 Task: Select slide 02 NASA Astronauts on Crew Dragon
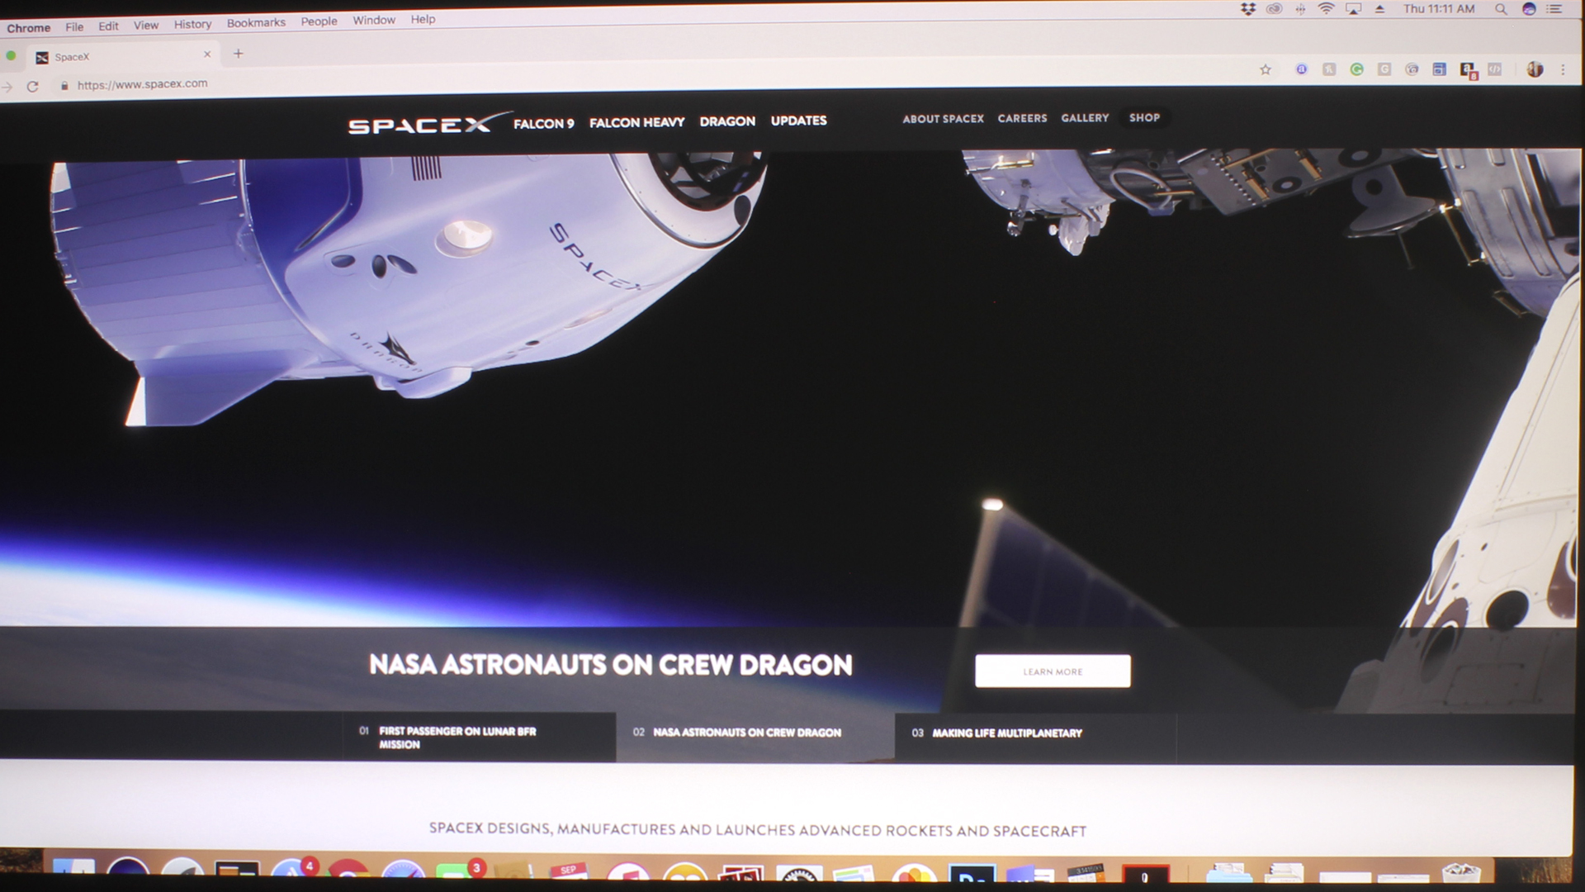click(755, 737)
